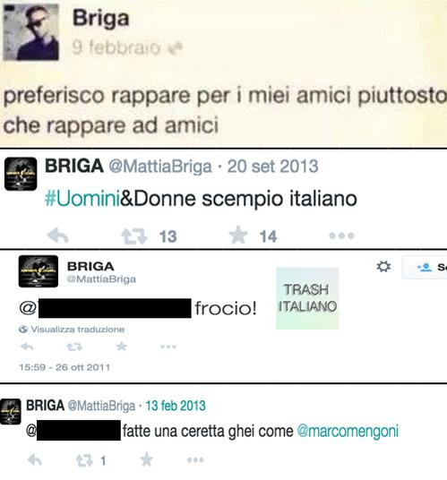This screenshot has height=480, width=447.
Task: Open more options on the 13 feb 2013 tweet
Action: tap(195, 459)
